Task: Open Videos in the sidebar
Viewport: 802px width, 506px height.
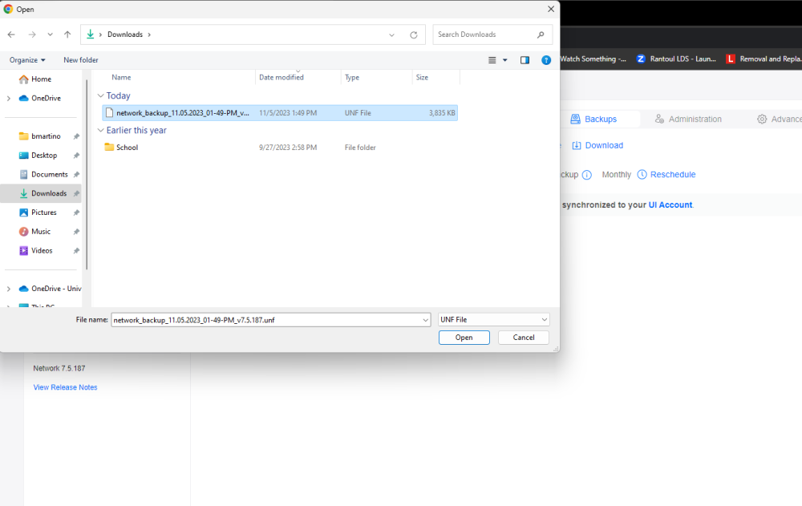Action: (x=42, y=251)
